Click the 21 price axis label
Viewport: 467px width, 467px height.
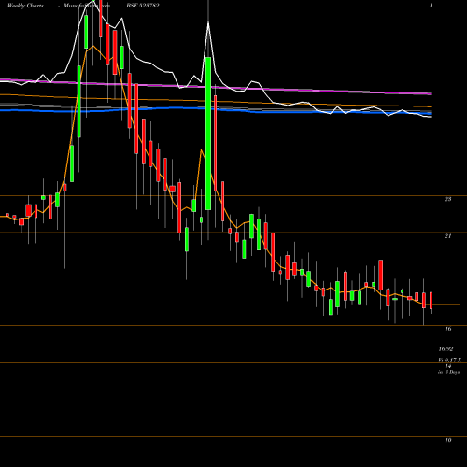[447, 236]
